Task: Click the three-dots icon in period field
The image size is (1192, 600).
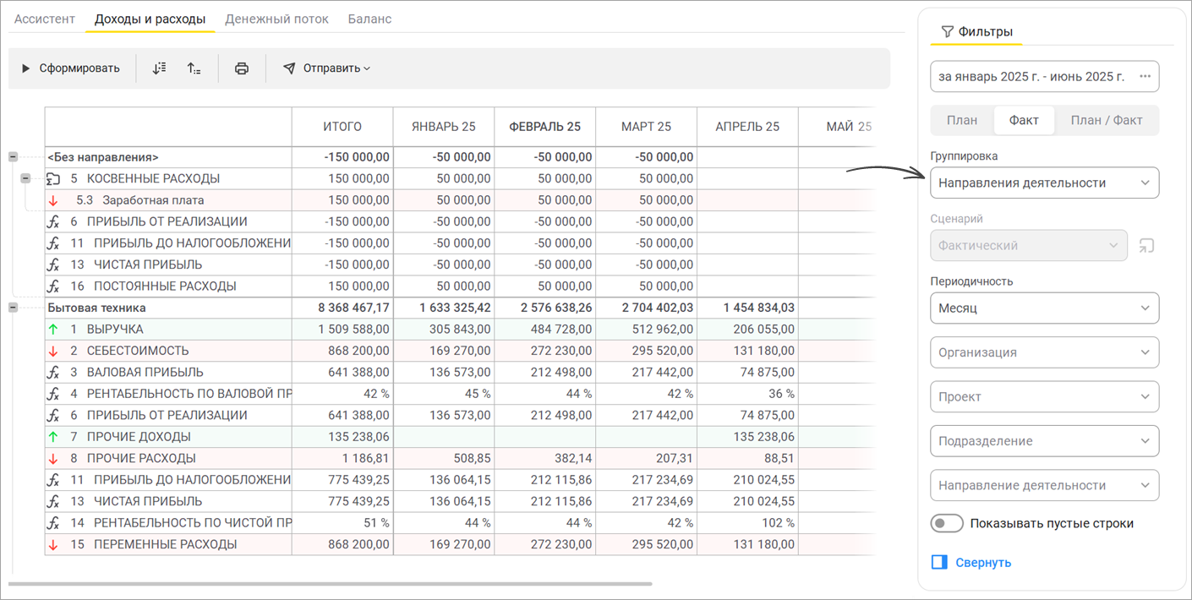Action: 1145,76
